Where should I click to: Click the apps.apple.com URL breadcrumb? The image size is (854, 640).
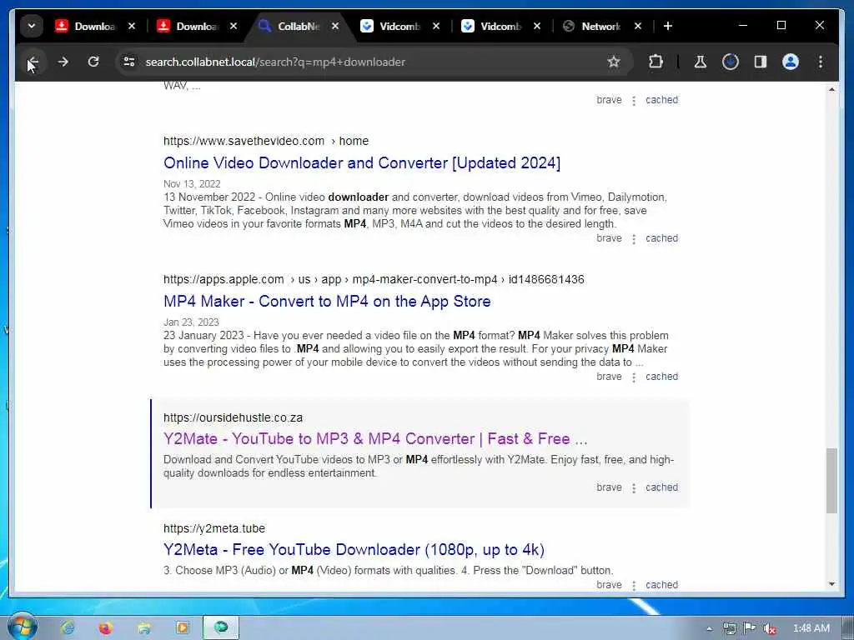(x=374, y=279)
